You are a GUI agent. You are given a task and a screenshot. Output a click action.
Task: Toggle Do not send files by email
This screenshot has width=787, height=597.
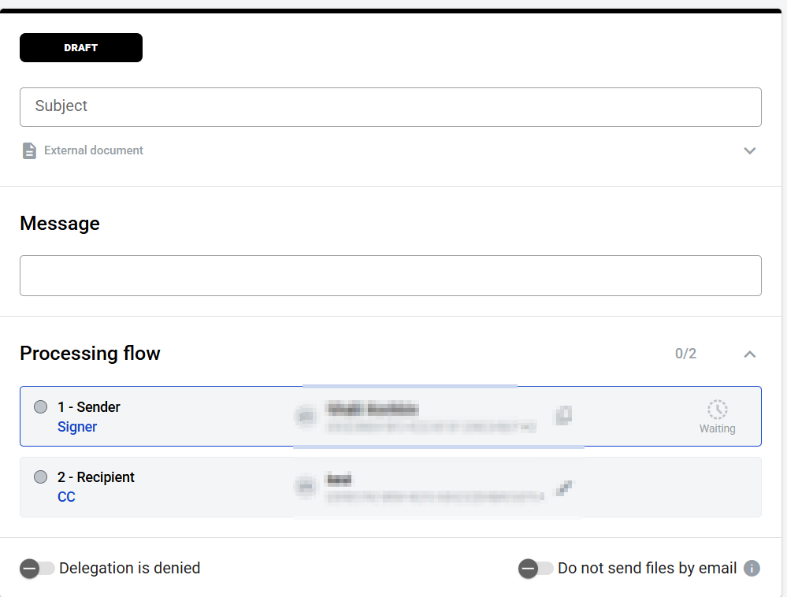pyautogui.click(x=536, y=568)
